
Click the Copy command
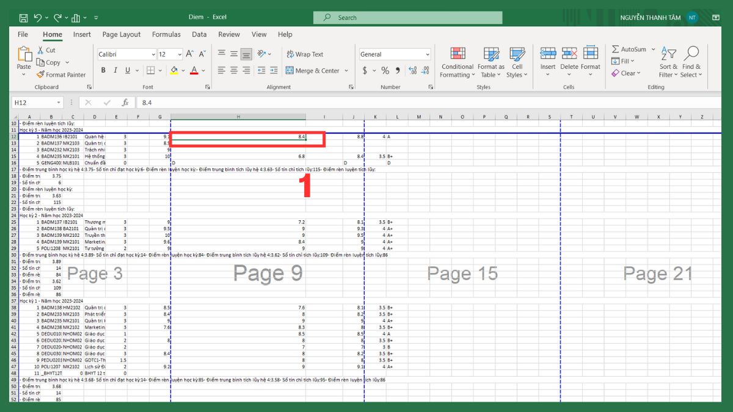52,62
